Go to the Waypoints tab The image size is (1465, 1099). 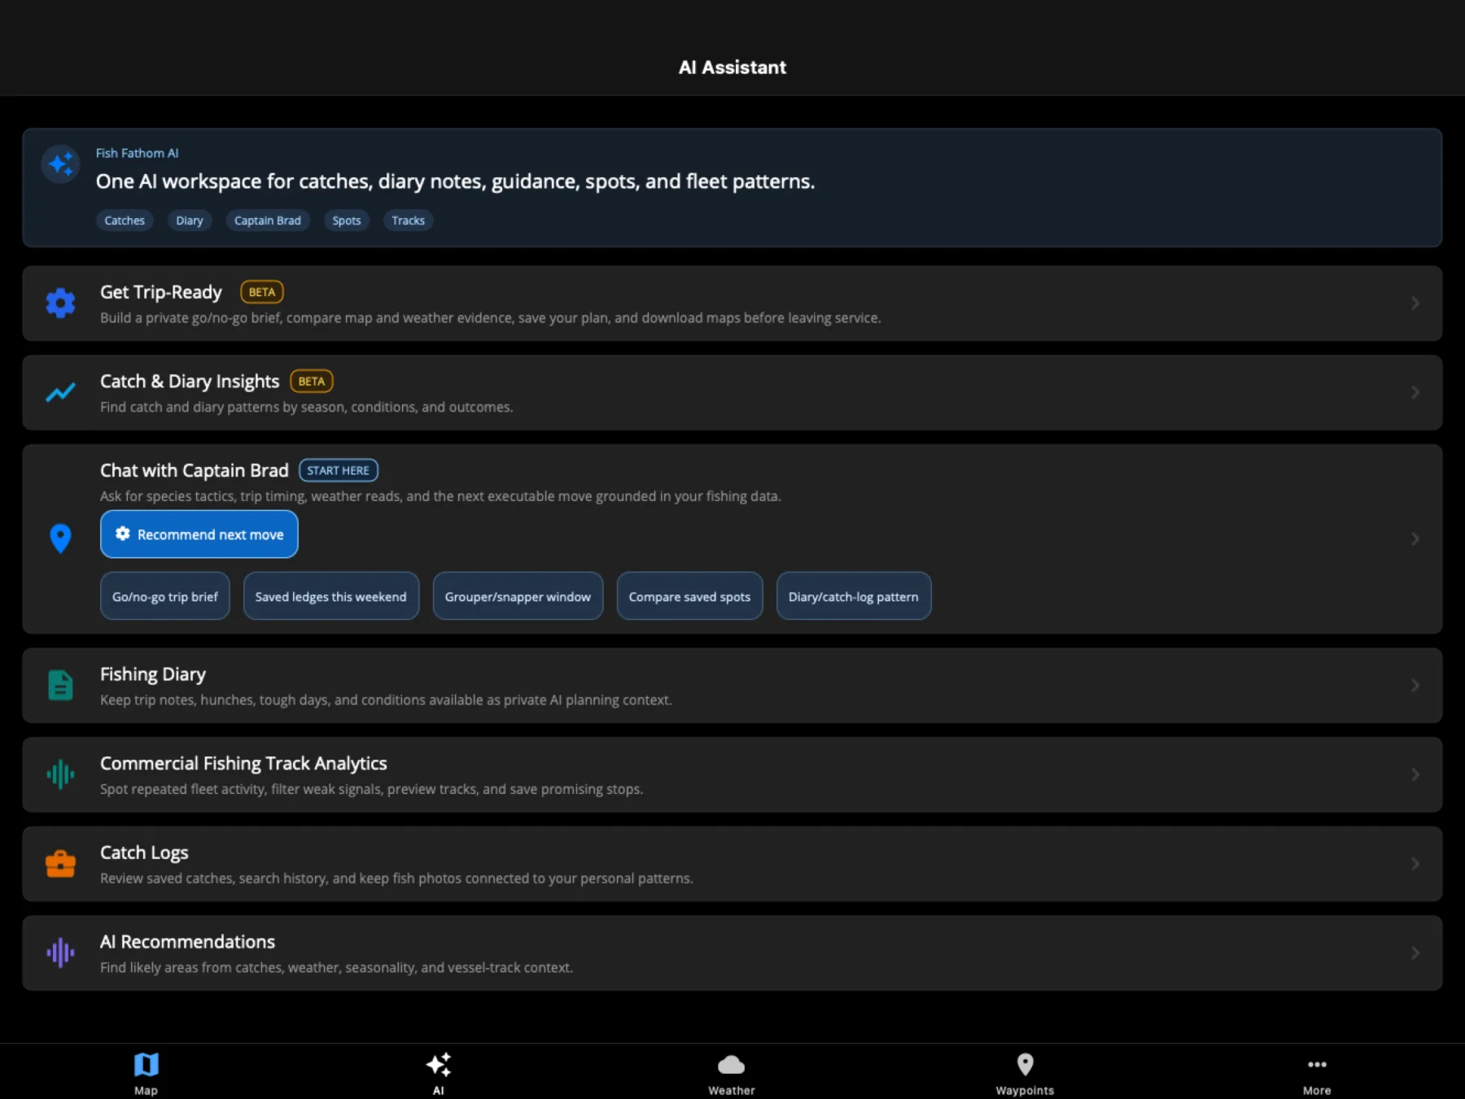click(1025, 1073)
